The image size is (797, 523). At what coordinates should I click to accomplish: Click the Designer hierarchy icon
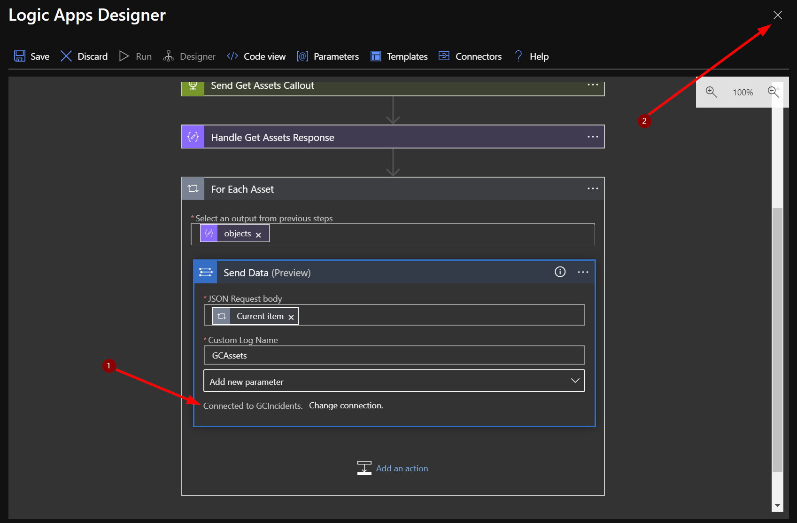168,56
